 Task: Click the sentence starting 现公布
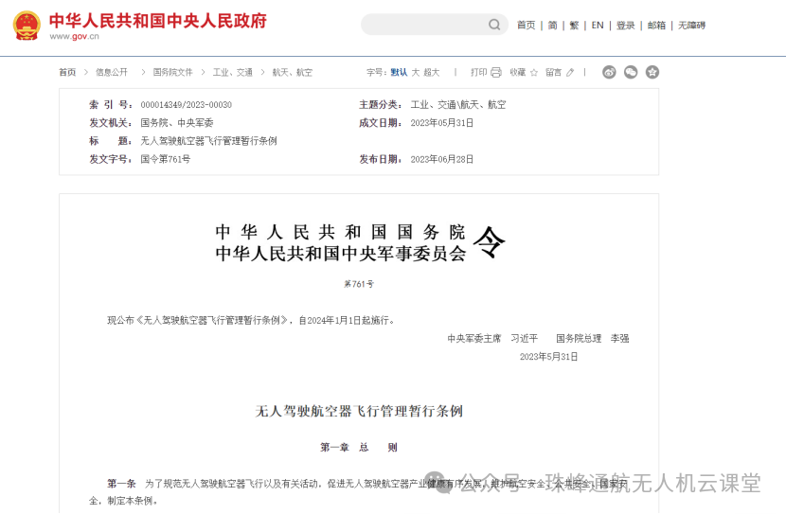pyautogui.click(x=252, y=320)
